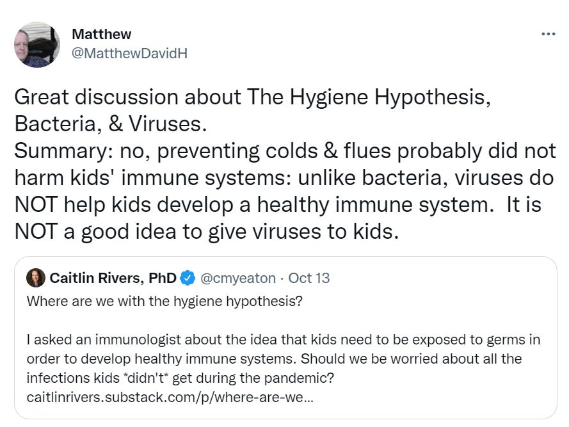
Task: Click the Oct 13 timestamp
Action: [309, 278]
